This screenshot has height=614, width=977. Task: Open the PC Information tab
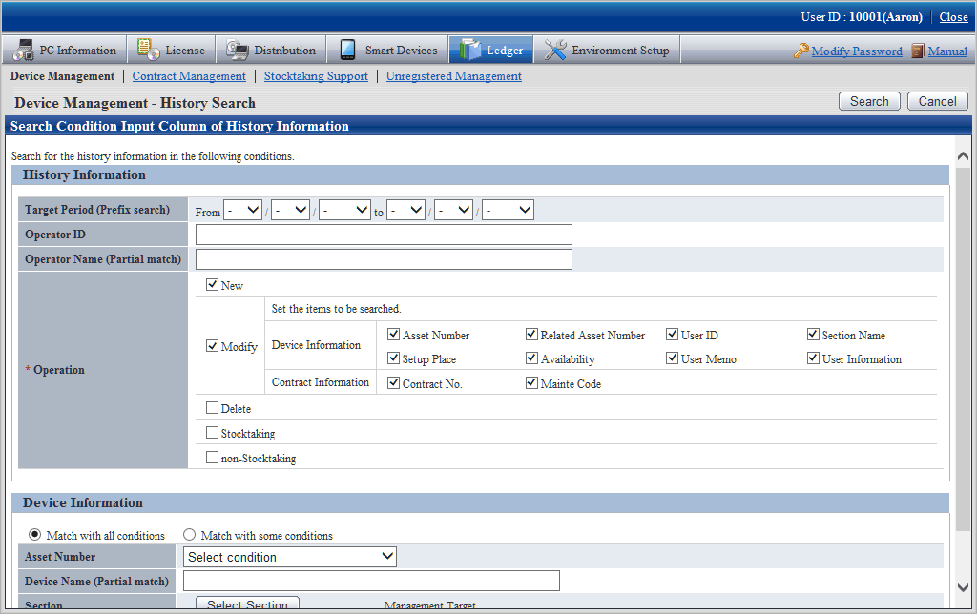[x=64, y=50]
